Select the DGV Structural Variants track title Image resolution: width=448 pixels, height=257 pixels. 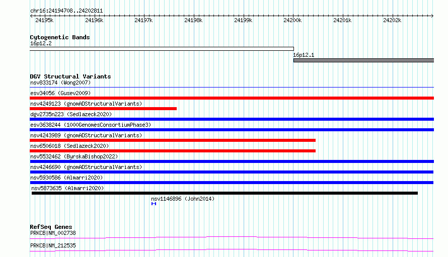(x=70, y=76)
